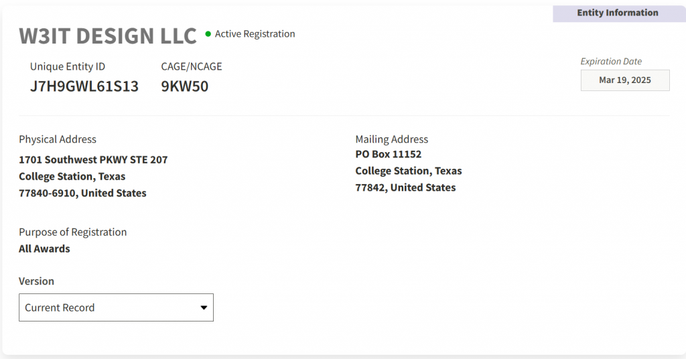The width and height of the screenshot is (686, 359).
Task: Click the PO Box 11152 line
Action: 389,154
